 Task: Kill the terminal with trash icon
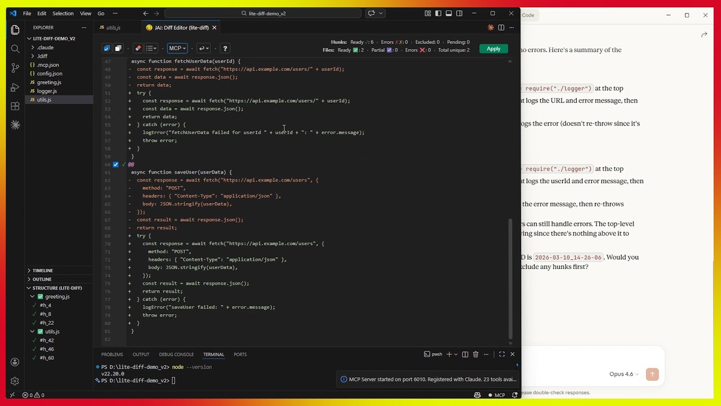(475, 354)
